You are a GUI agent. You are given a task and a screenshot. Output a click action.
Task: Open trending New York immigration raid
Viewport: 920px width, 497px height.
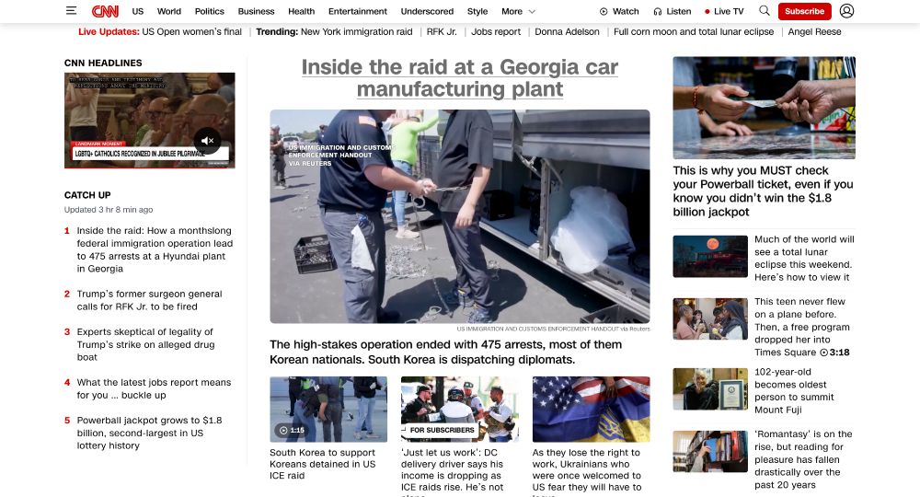pos(357,31)
